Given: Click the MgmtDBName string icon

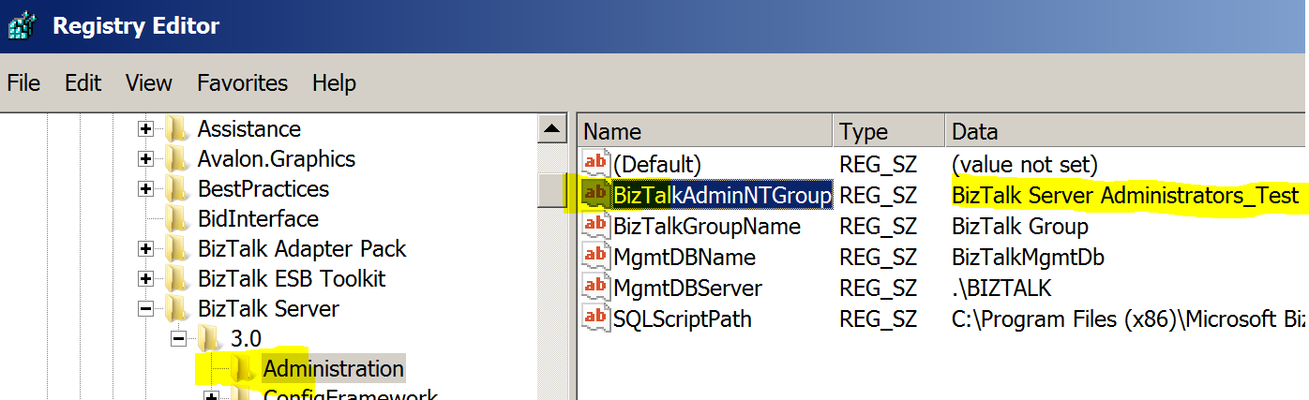Looking at the screenshot, I should tap(595, 257).
